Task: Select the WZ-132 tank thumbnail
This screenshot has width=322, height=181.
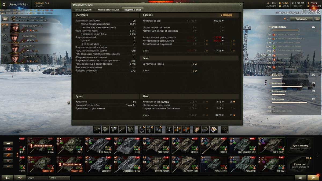Action: (271, 164)
